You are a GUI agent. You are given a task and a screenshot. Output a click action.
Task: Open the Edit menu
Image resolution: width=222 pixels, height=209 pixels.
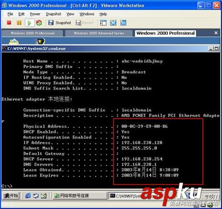point(22,14)
